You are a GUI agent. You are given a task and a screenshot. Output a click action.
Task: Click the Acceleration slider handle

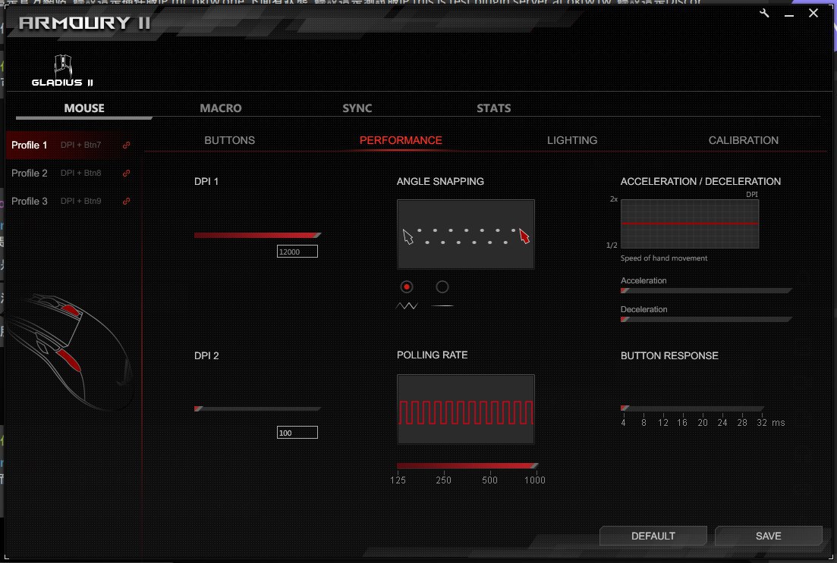[x=625, y=290]
